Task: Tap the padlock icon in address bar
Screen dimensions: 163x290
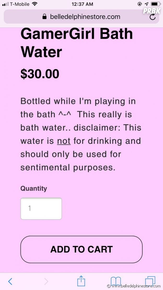Action: (x=44, y=17)
